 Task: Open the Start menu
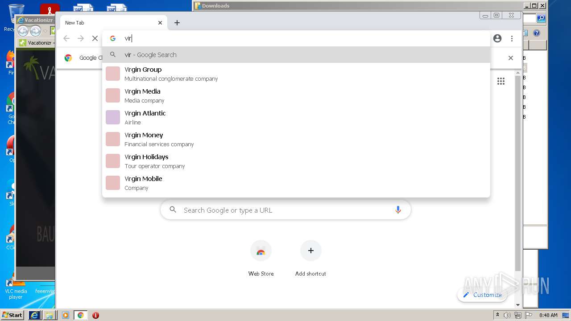[12, 315]
